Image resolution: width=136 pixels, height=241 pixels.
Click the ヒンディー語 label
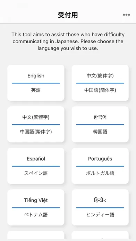coord(100,215)
